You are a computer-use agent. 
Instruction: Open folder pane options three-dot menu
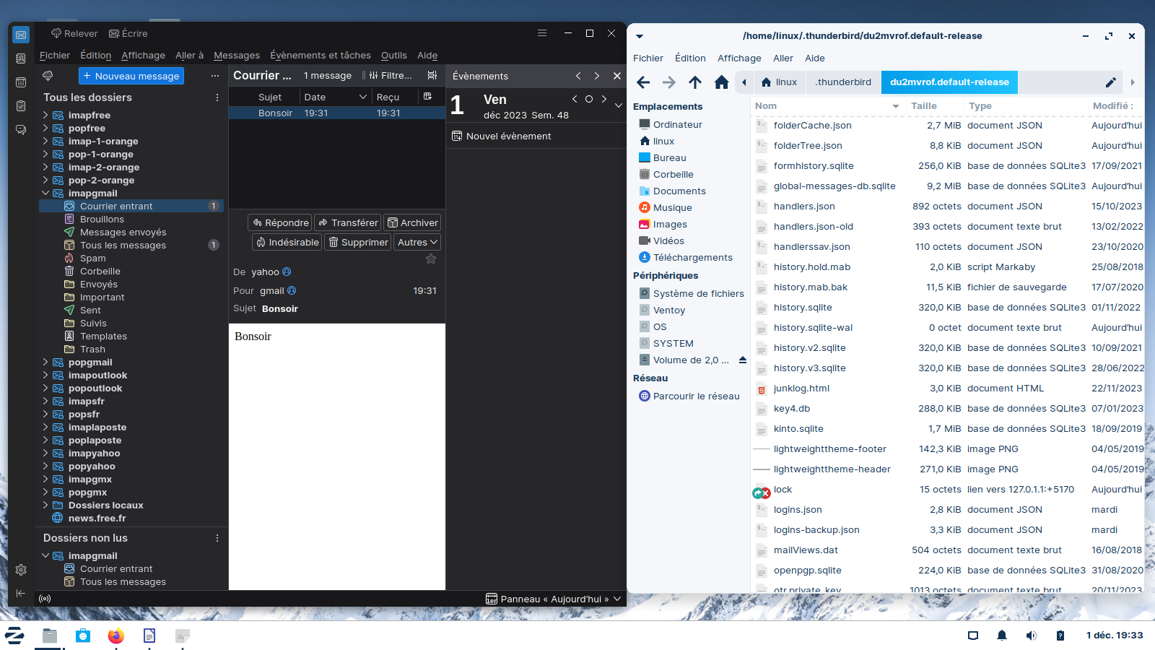point(215,76)
